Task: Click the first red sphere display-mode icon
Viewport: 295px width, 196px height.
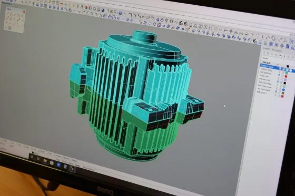Action: (86, 7)
